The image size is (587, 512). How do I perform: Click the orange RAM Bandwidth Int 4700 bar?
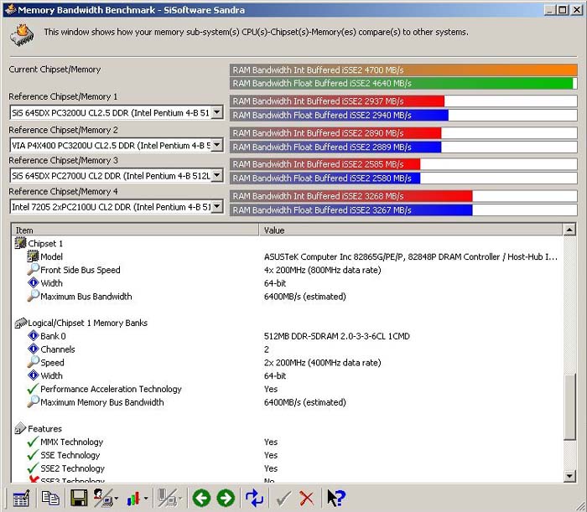point(403,70)
